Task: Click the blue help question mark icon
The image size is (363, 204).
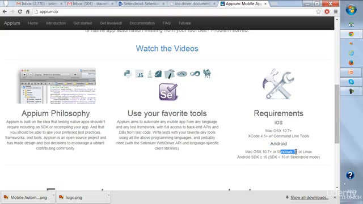Action: tap(350, 175)
